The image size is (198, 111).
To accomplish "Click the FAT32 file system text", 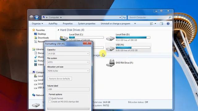I will click(106, 105).
